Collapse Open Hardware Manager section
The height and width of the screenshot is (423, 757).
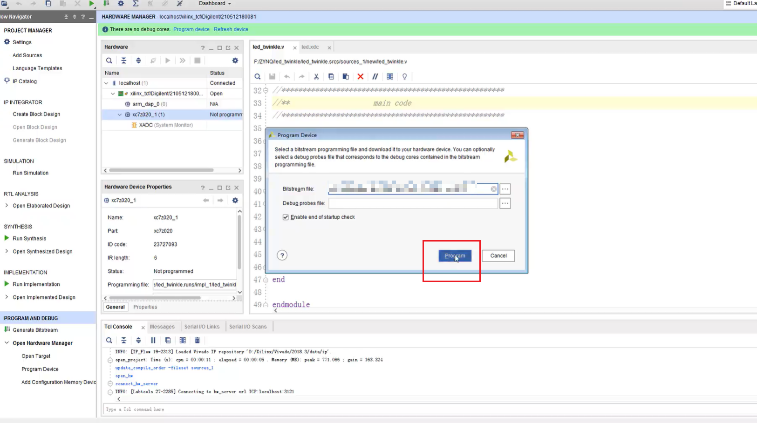click(x=7, y=343)
